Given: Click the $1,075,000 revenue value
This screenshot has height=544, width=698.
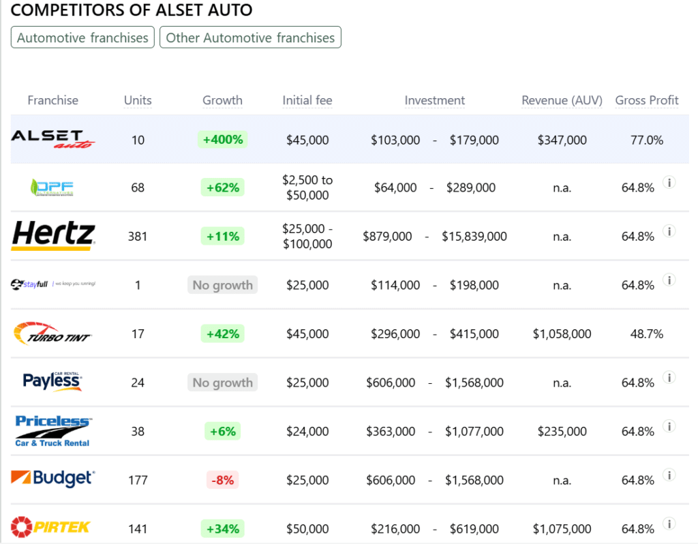Looking at the screenshot, I should tap(562, 528).
